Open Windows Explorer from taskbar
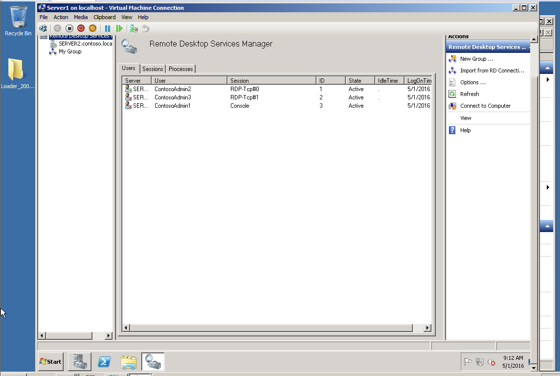Viewport: 560px width, 376px height. [x=129, y=362]
